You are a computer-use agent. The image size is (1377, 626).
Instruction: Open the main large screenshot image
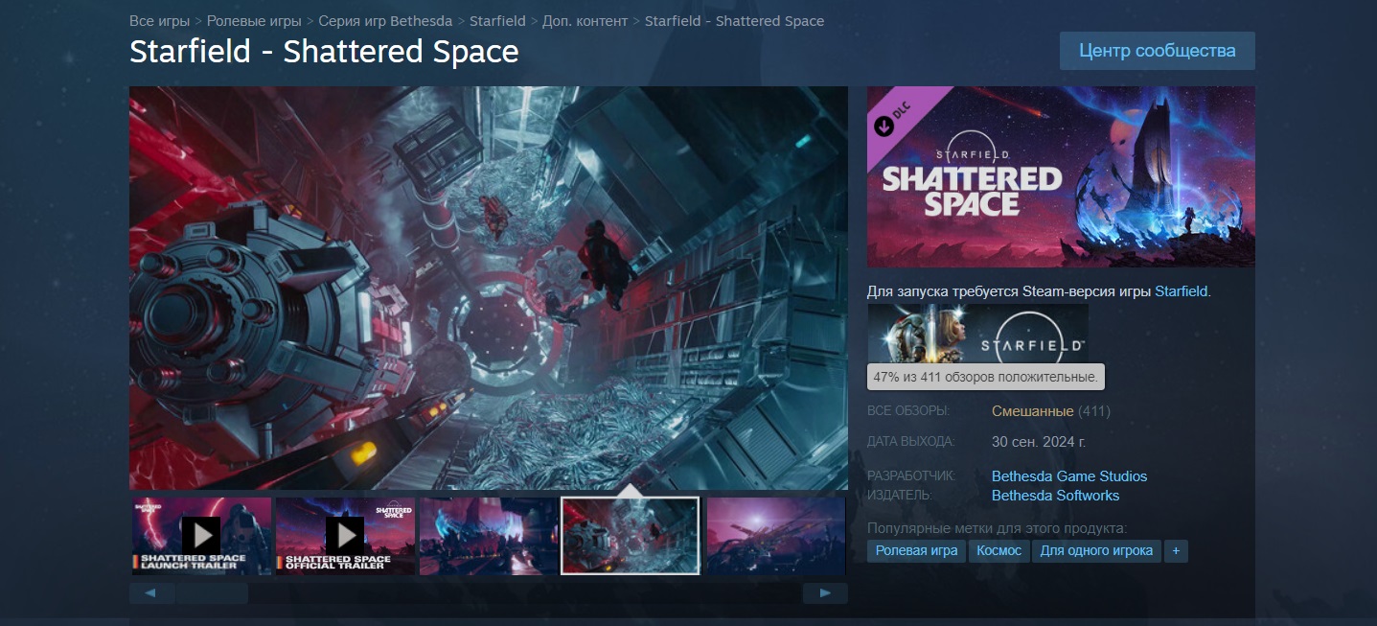[x=489, y=288]
